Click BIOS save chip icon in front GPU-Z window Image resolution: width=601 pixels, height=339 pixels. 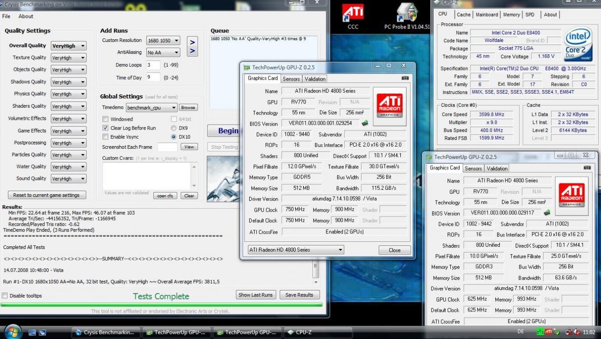365,123
